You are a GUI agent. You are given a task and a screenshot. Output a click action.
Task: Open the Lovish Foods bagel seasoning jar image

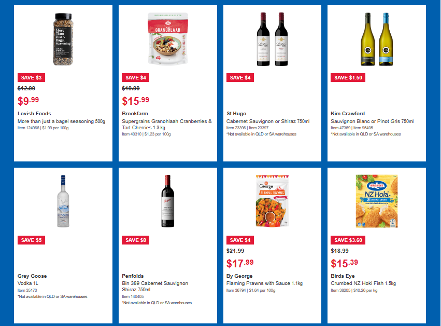[x=63, y=39]
